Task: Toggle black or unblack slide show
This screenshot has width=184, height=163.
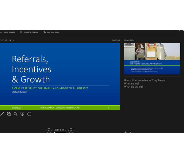Action: [22, 114]
